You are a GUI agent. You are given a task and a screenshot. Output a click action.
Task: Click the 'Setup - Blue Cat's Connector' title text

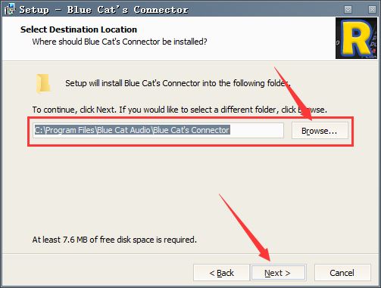click(104, 10)
